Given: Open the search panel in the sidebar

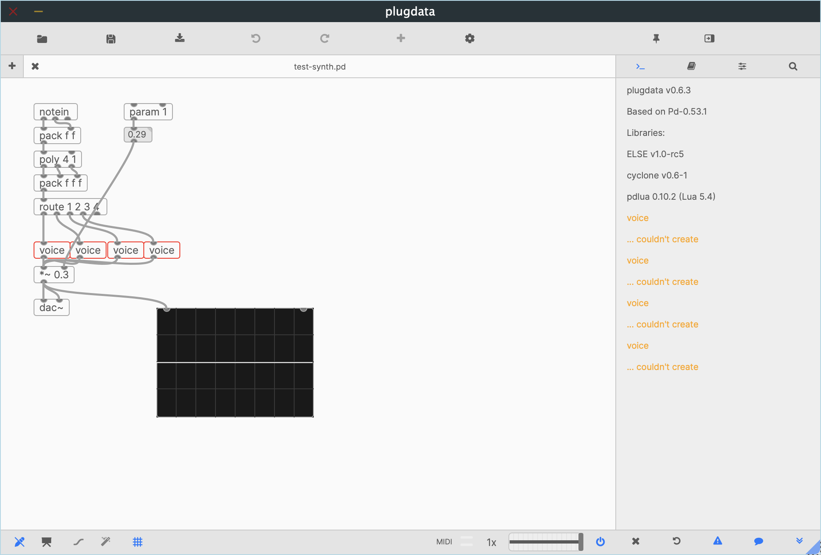Looking at the screenshot, I should [793, 66].
